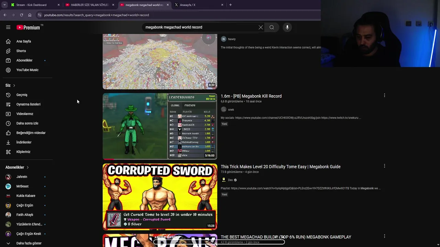Open the Daha sonra izle clock icon
This screenshot has width=440, height=247.
(x=8, y=123)
